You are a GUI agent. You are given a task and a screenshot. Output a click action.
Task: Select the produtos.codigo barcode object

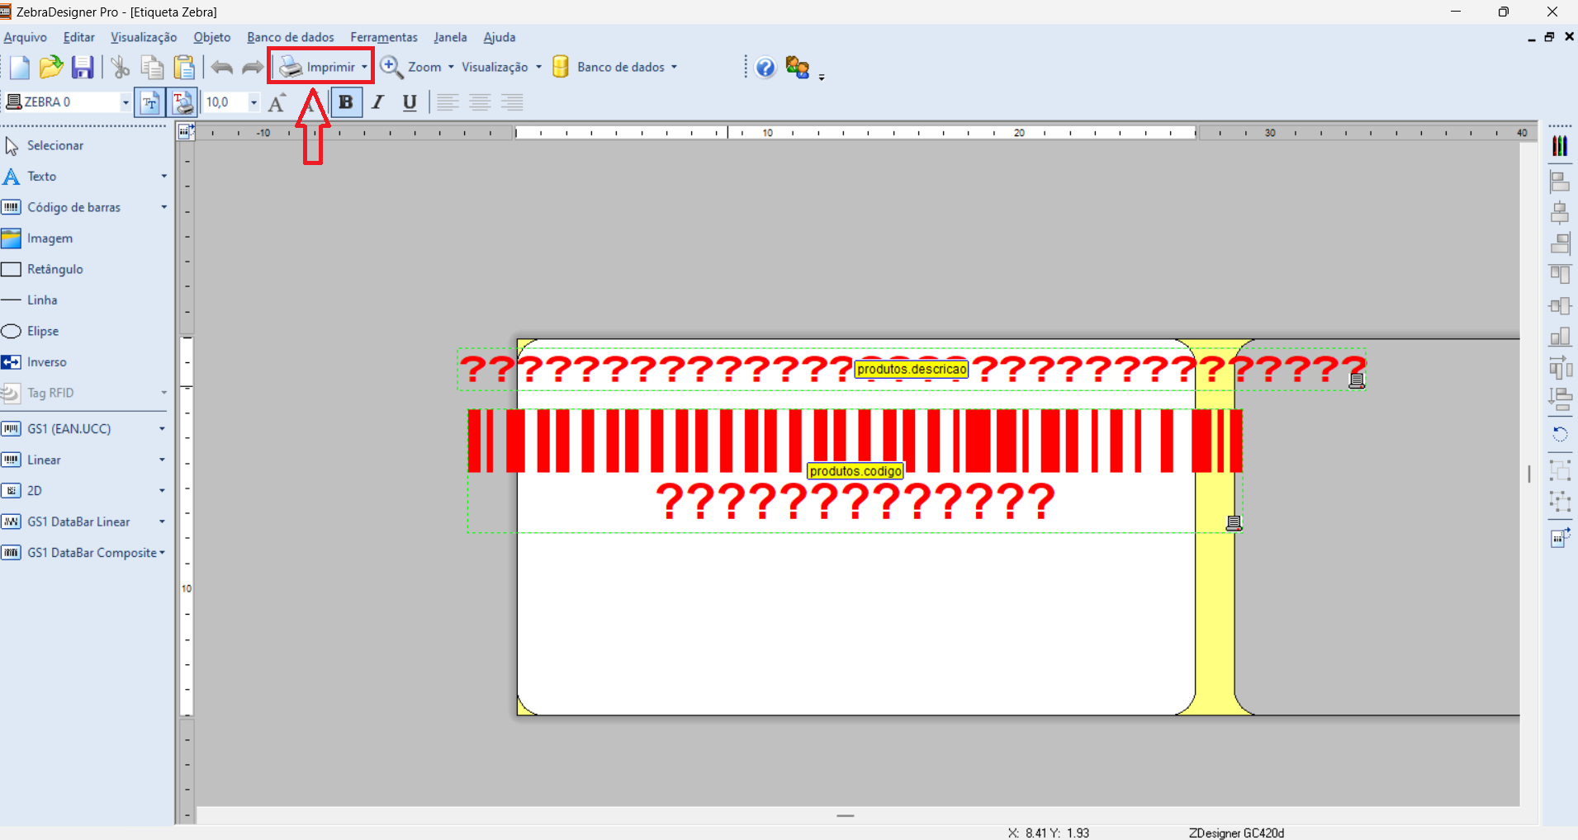click(x=855, y=470)
